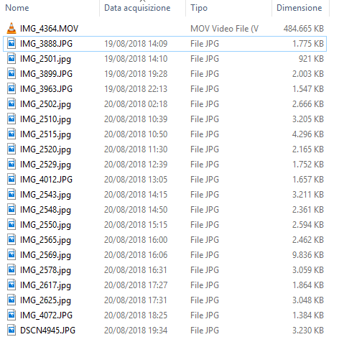
Task: Click the file icon beside IMG_2565.jpg
Action: (x=11, y=239)
